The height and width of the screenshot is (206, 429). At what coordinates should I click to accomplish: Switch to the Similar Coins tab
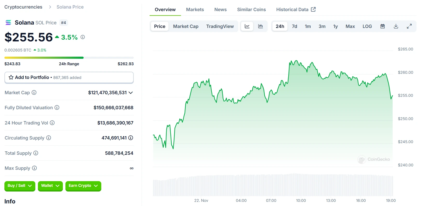pyautogui.click(x=251, y=10)
